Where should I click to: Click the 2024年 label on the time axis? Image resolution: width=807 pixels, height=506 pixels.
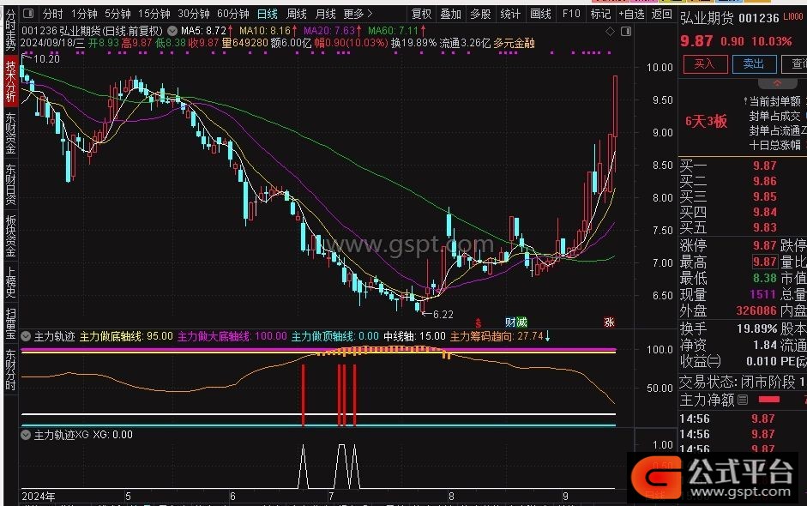tap(39, 497)
